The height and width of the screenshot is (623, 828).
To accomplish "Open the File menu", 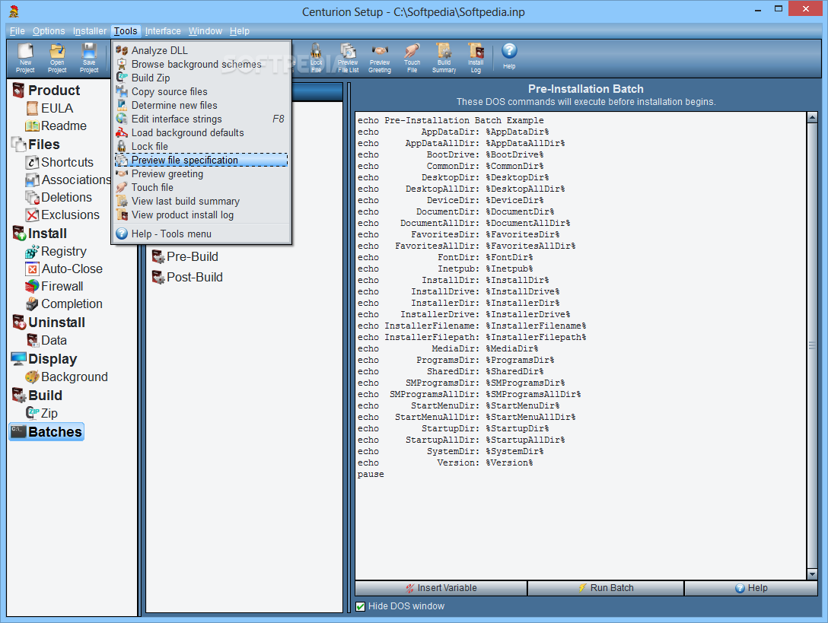I will click(17, 31).
